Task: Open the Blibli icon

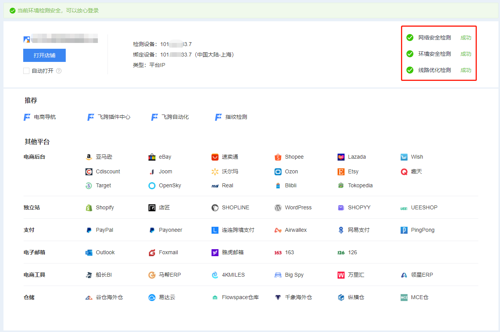Action: click(x=278, y=185)
